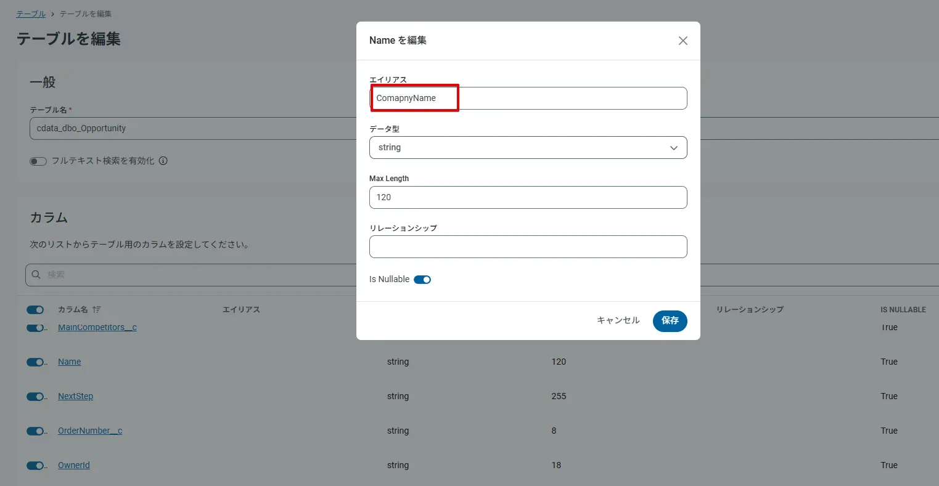Screen dimensions: 939x486
Task: Click the data type chevron arrow
Action: tap(674, 148)
